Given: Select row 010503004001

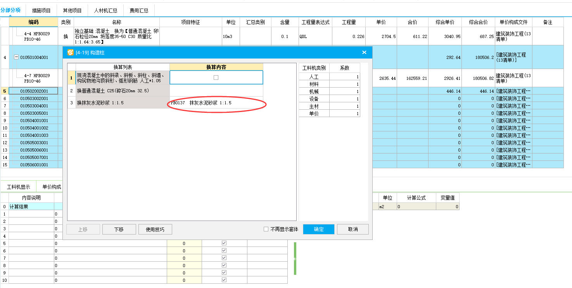Looking at the screenshot, I should point(34,106).
